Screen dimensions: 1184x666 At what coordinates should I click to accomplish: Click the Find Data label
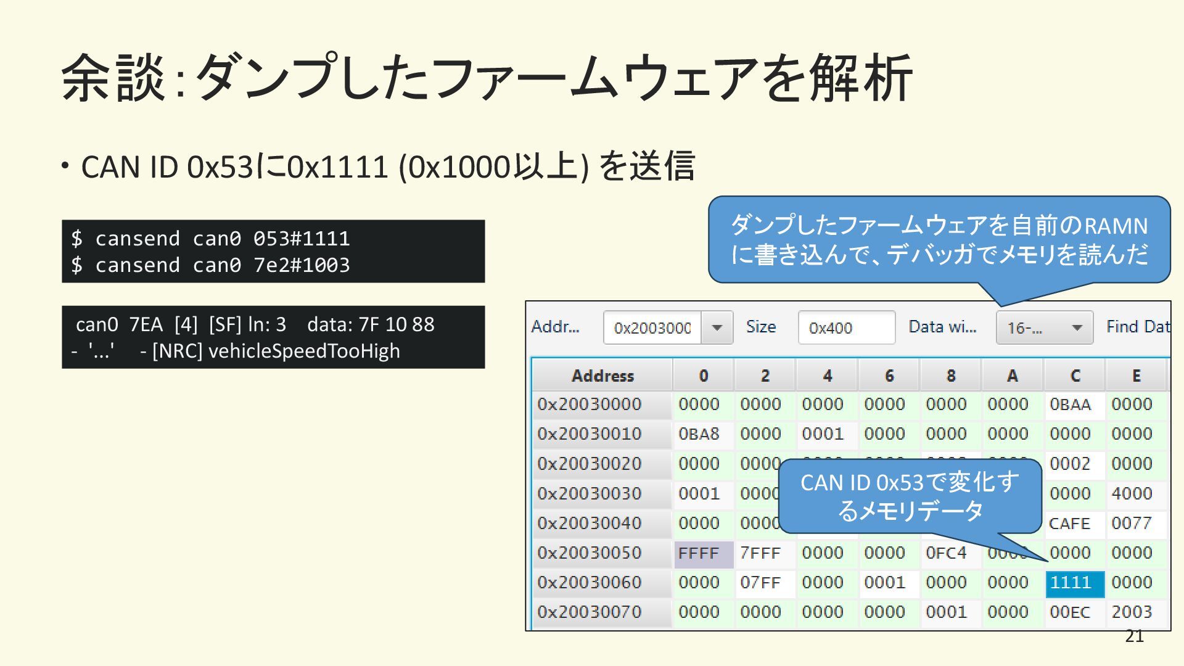[x=1137, y=327]
